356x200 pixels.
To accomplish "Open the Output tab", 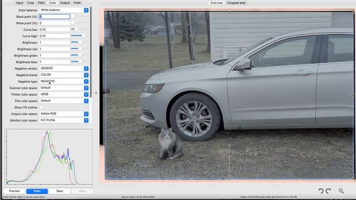I will click(65, 3).
